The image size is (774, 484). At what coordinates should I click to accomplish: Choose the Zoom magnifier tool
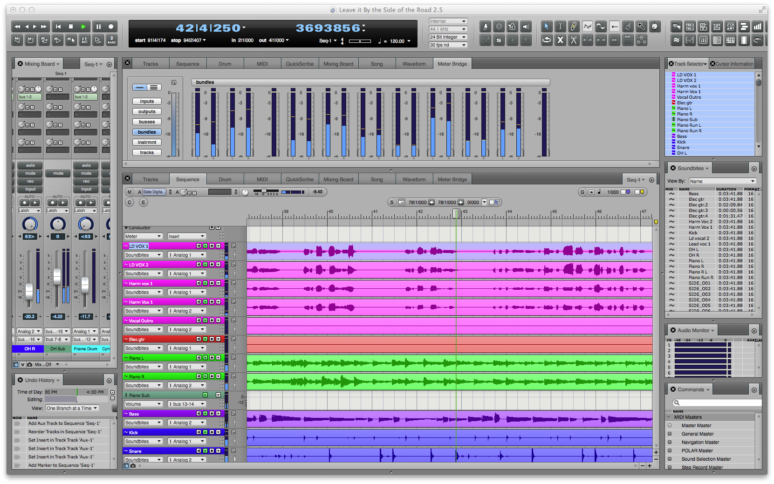(x=641, y=27)
